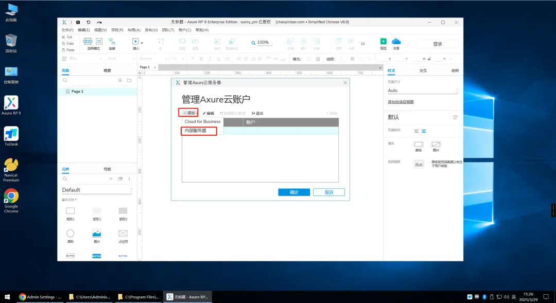Click the Save icon in title bar

[x=78, y=22]
